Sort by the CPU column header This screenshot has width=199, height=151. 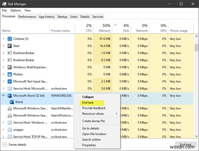pos(84,28)
